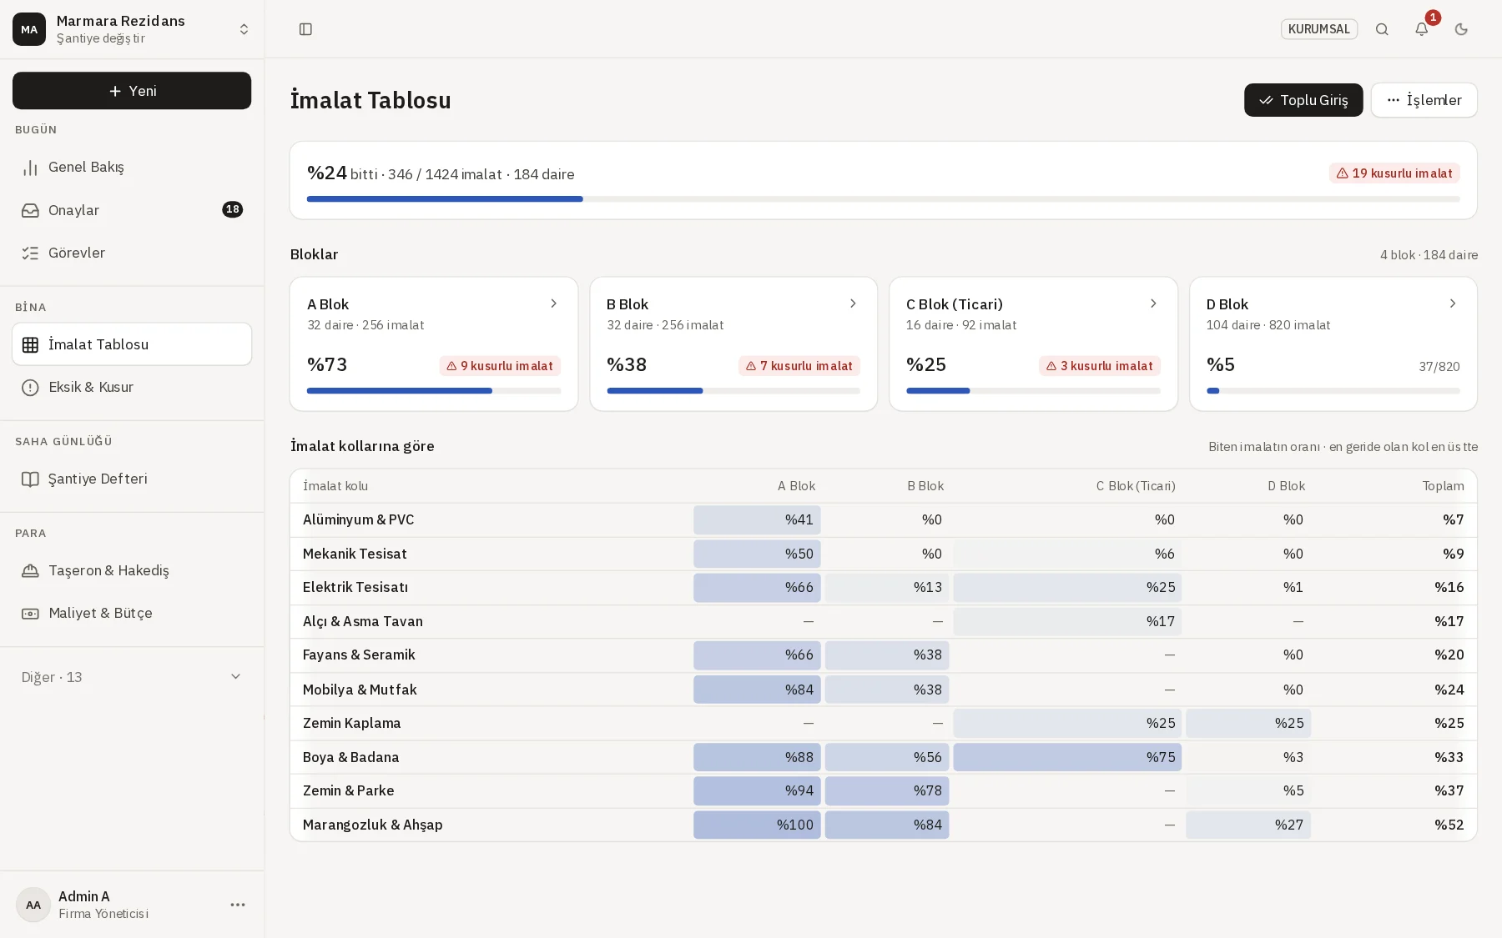Open C Blok (Ticari) card chevron
Viewport: 1502px width, 938px height.
pos(1153,303)
